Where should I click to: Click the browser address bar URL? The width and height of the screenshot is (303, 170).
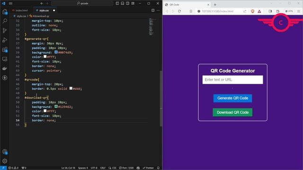pyautogui.click(x=218, y=11)
